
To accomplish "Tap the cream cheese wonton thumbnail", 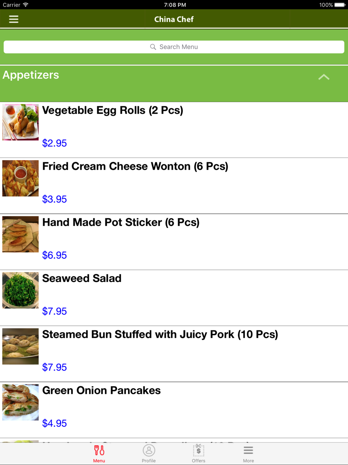I will click(21, 178).
